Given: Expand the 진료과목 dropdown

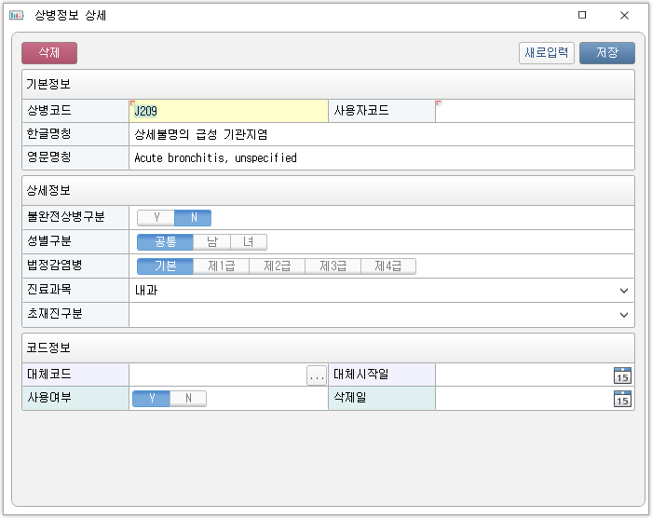Looking at the screenshot, I should pos(624,291).
